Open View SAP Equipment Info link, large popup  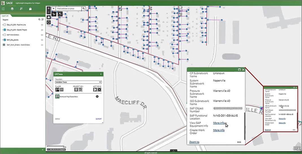pos(219,123)
